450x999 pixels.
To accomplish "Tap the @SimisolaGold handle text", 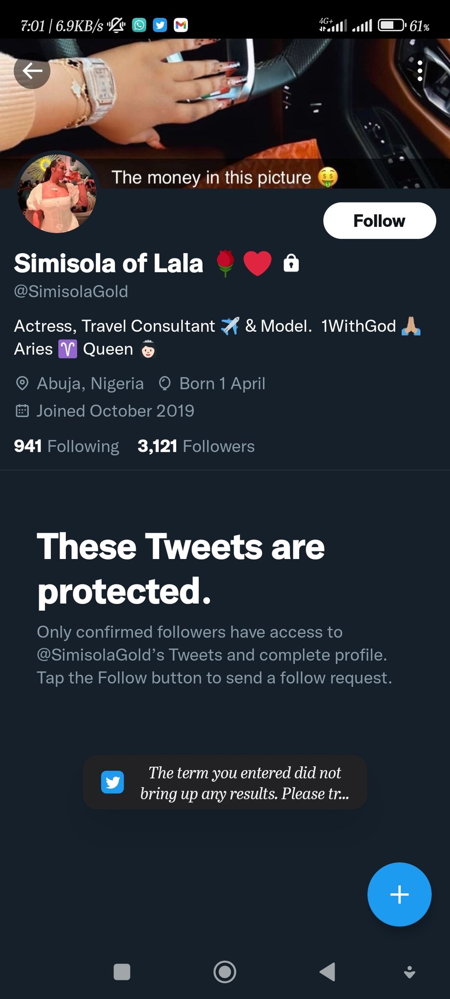I will tap(71, 291).
